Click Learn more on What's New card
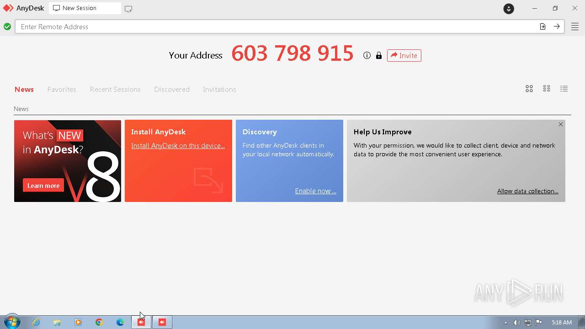Viewport: 585px width, 329px height. click(x=43, y=186)
